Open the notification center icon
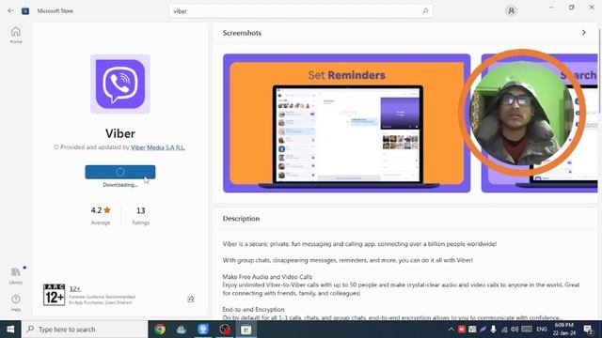 tap(588, 330)
